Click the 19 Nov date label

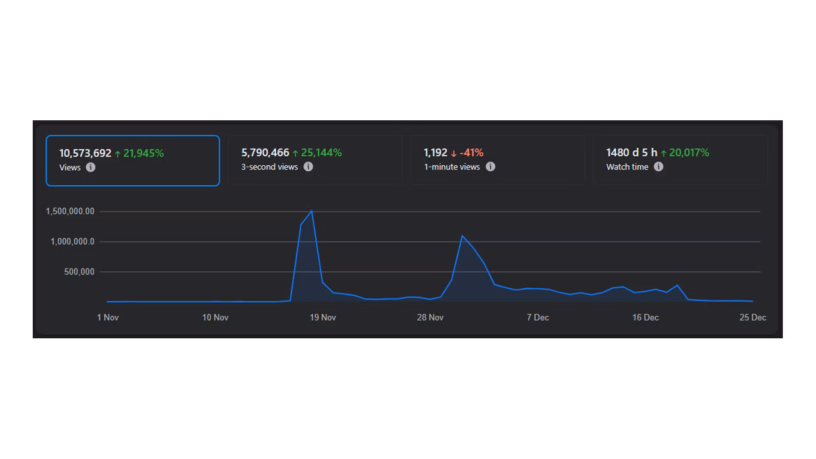[x=323, y=317]
